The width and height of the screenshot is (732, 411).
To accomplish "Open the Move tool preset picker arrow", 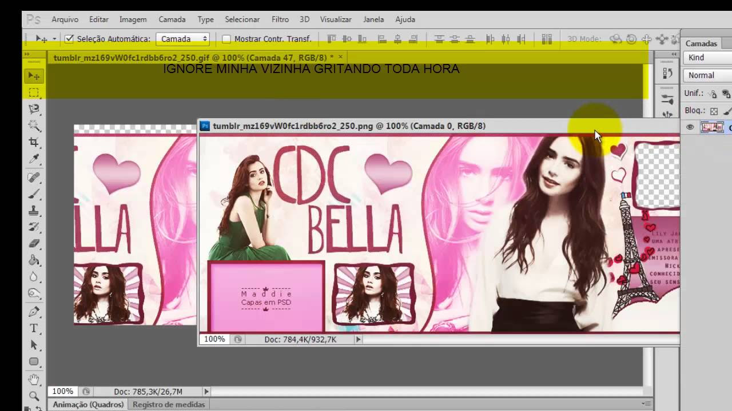I will click(x=54, y=39).
